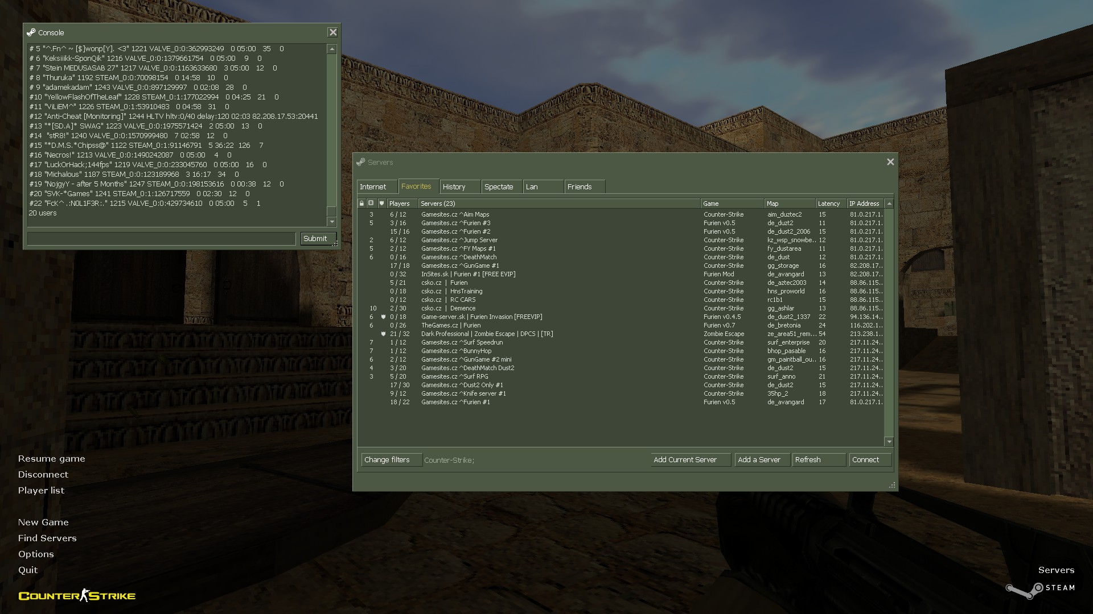
Task: Refresh the favorites server list
Action: (819, 459)
